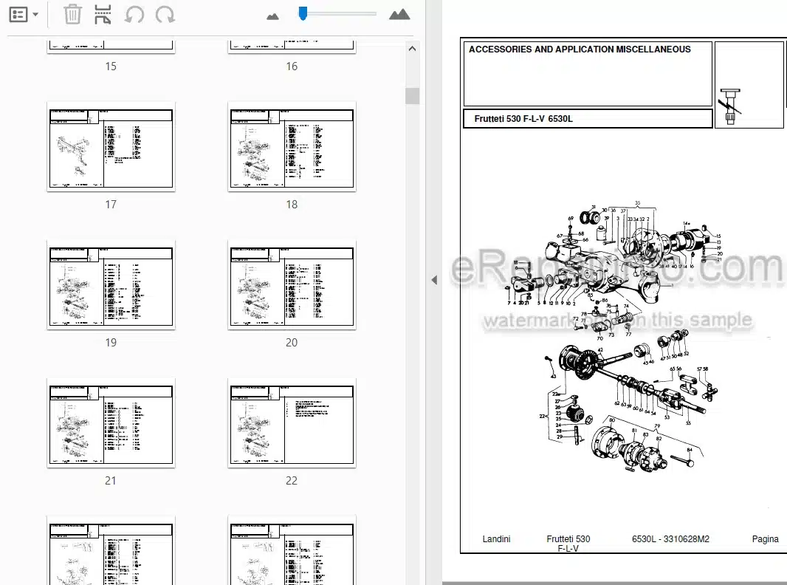
Task: Reduce thumbnail size with small mountain icon
Action: 272,16
